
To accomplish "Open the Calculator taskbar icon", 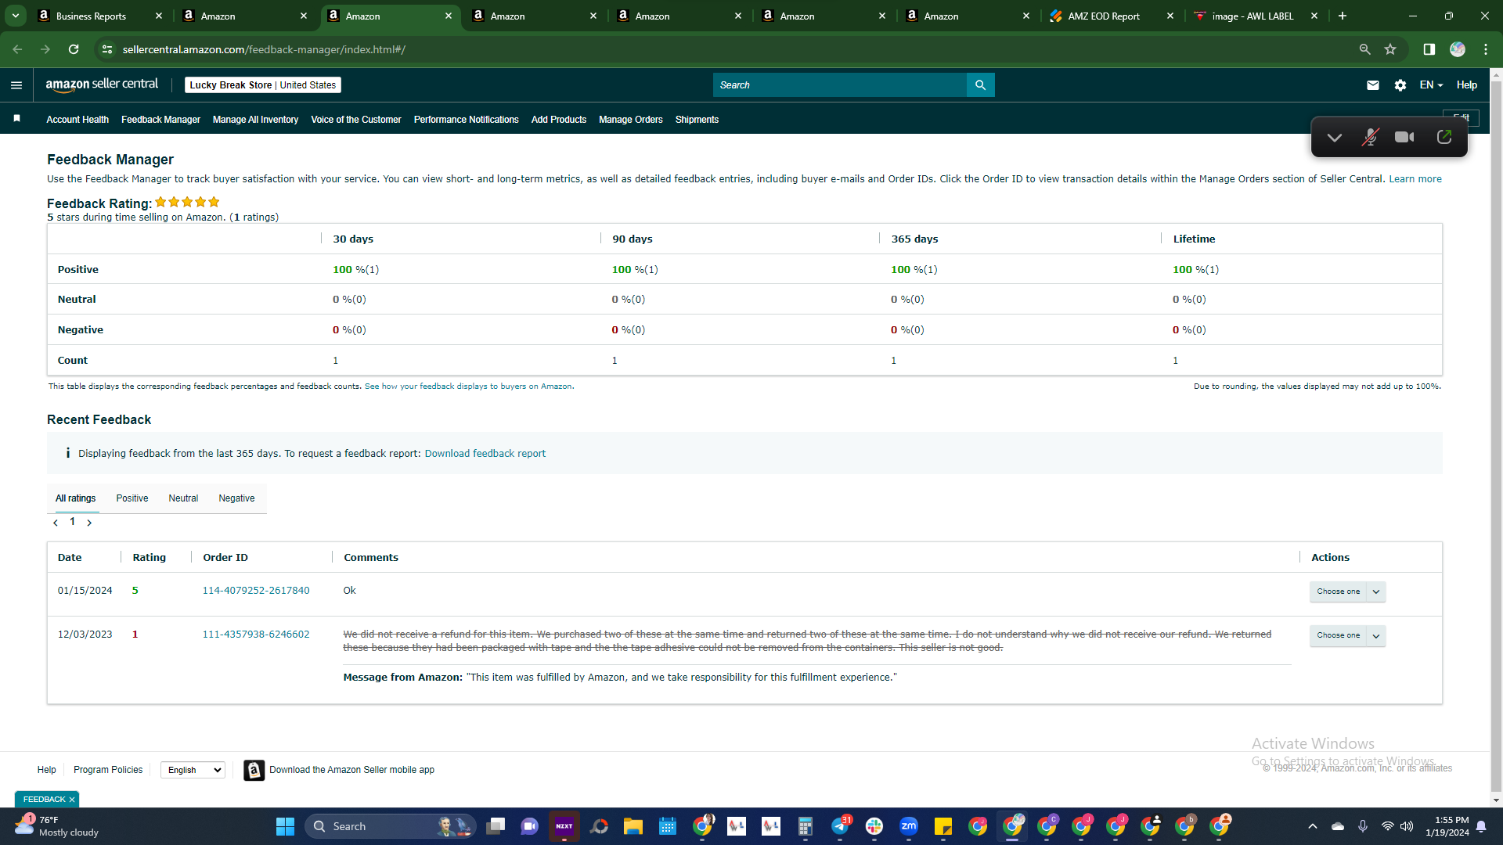I will [x=806, y=826].
